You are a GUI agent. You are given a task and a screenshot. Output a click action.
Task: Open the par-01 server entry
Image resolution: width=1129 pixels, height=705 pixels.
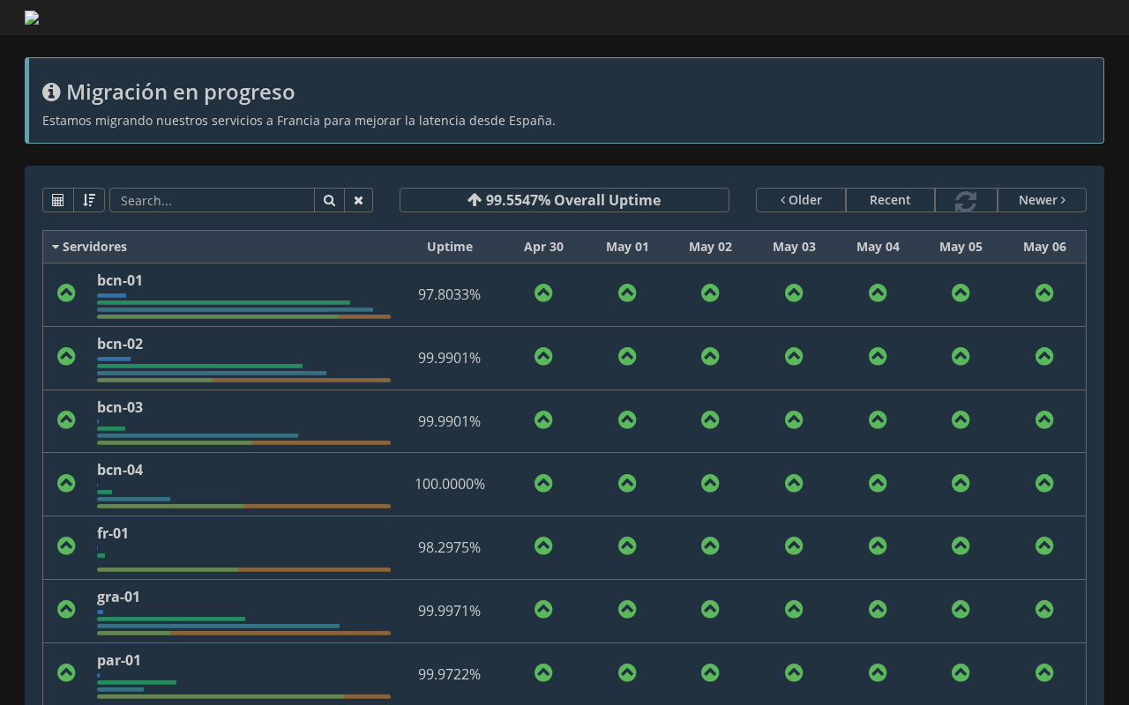pyautogui.click(x=119, y=660)
